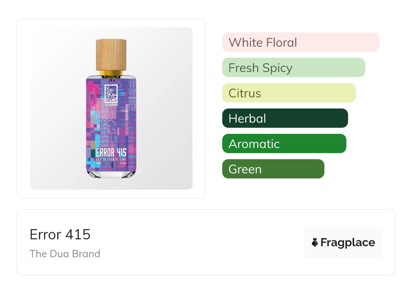Choose the Herbal accord bar
412x292 pixels.
[285, 118]
